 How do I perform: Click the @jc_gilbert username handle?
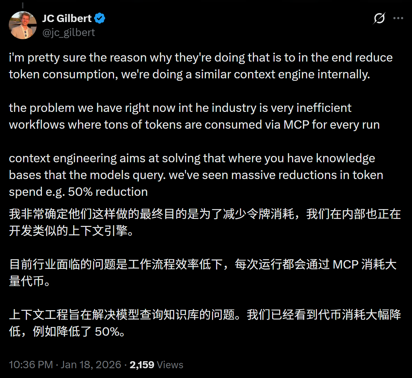point(69,33)
